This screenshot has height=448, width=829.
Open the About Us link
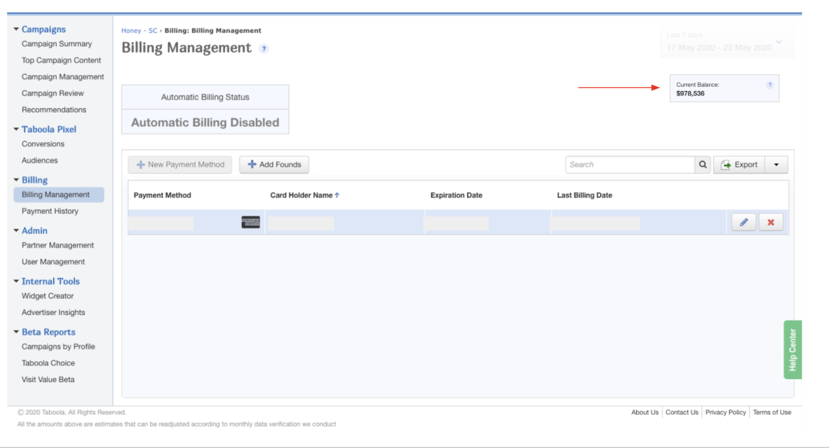click(x=645, y=412)
